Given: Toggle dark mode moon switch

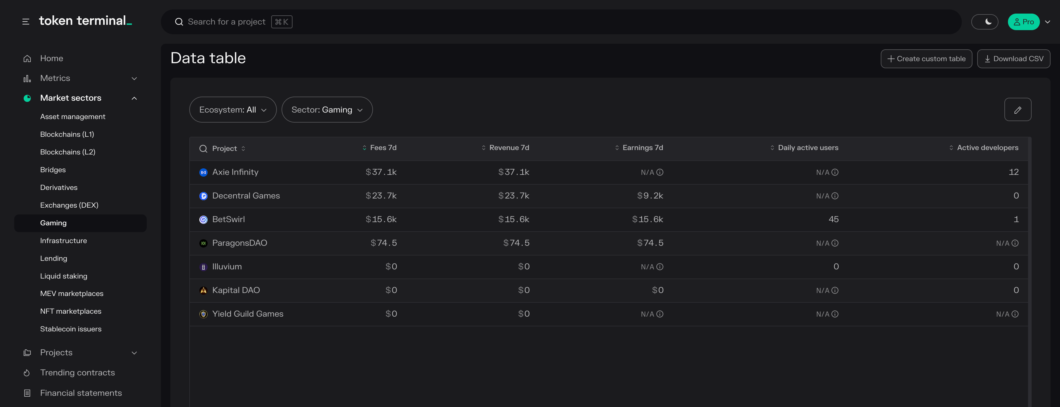Looking at the screenshot, I should coord(985,22).
